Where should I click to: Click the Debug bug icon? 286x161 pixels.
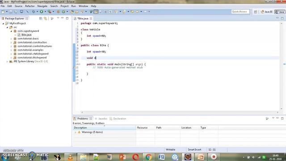pos(34,12)
